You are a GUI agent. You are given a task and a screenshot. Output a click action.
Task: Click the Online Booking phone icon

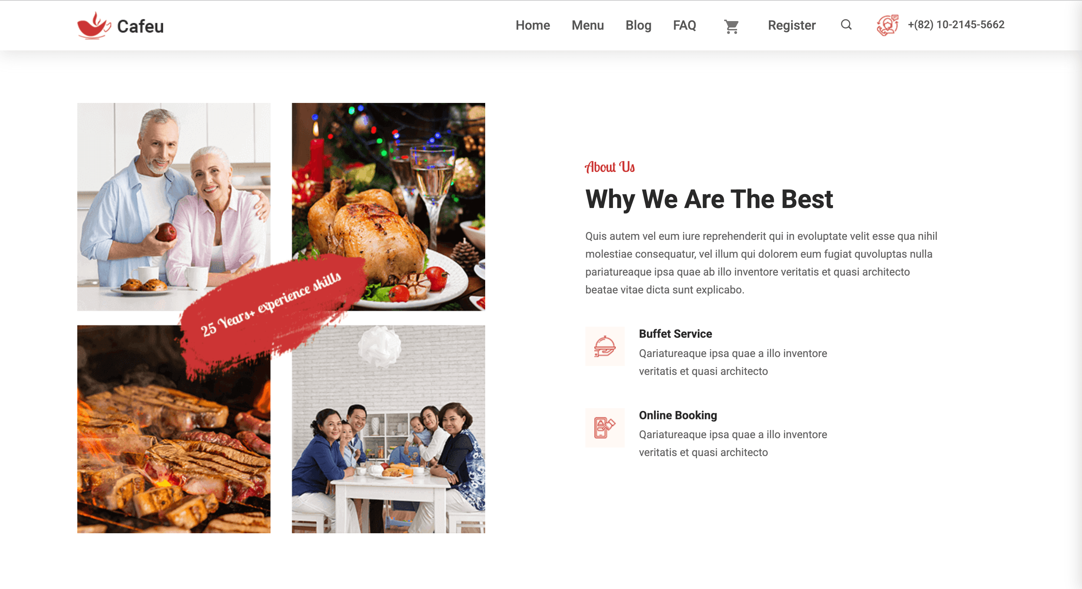[x=604, y=427]
